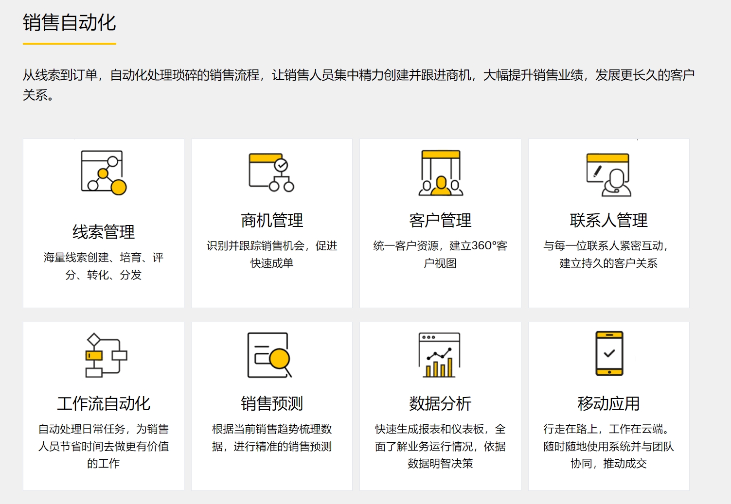Click the 客户管理 people group icon
This screenshot has width=731, height=504.
tap(440, 173)
